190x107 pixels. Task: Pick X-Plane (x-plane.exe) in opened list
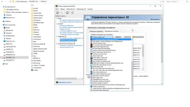click(99, 86)
